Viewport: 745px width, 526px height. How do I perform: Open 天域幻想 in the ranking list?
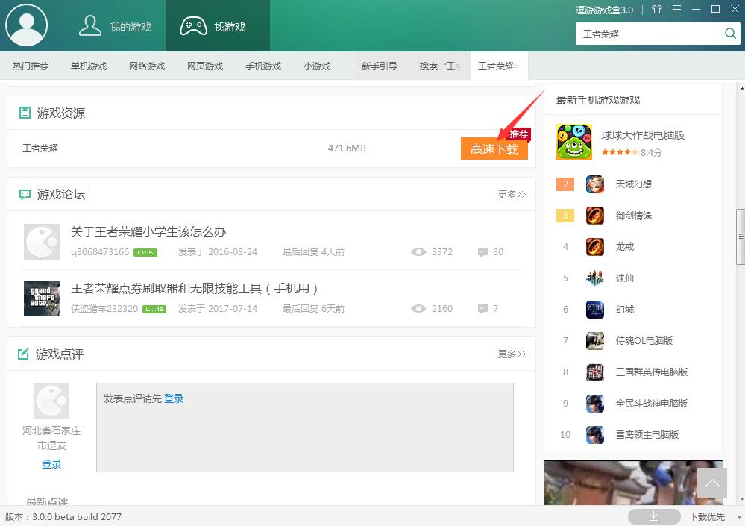[634, 184]
